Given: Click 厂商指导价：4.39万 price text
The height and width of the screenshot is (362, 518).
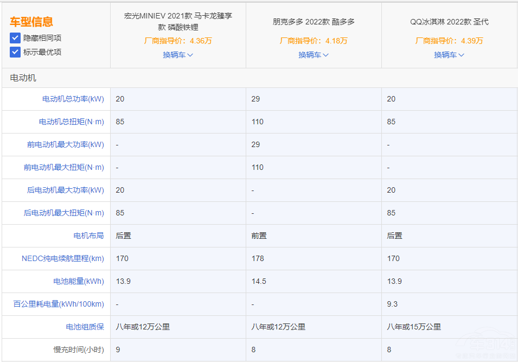Looking at the screenshot, I should [x=449, y=41].
